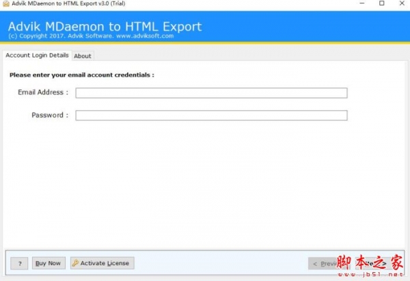The width and height of the screenshot is (410, 281).
Task: Click the Advik app icon in title bar
Action: coord(5,3)
